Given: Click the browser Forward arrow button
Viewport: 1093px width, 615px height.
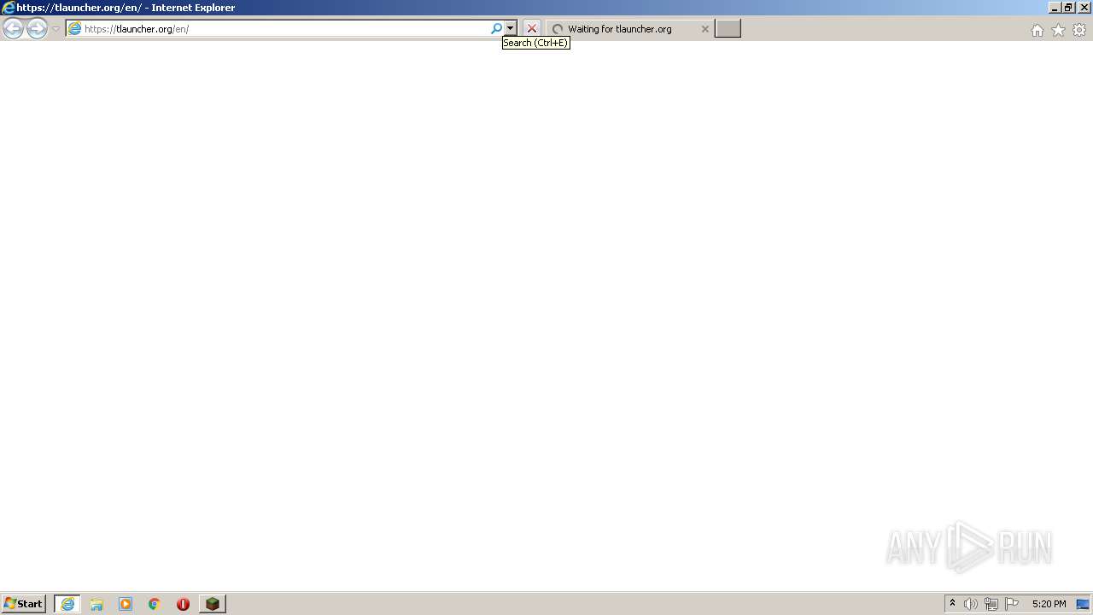Looking at the screenshot, I should tap(37, 29).
